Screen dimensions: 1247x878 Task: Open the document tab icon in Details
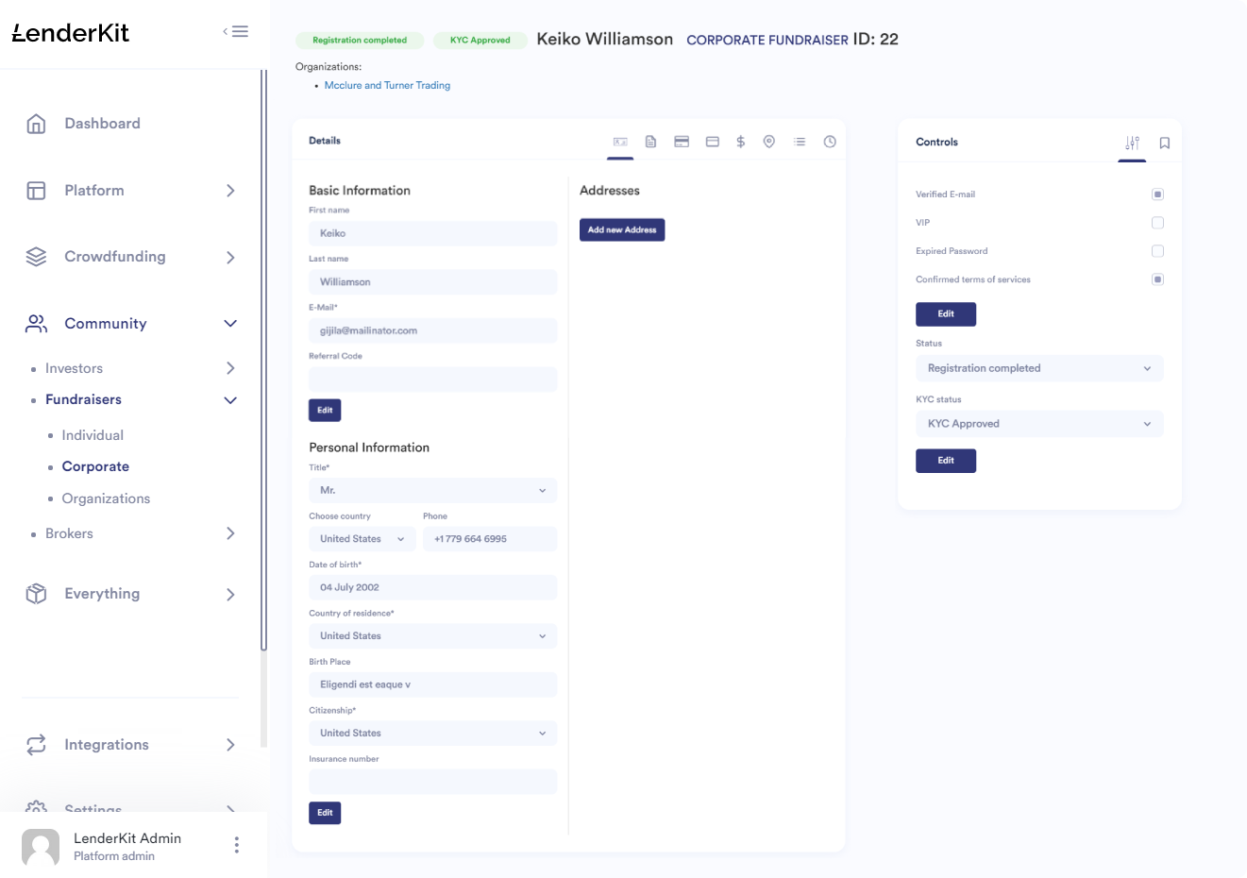[650, 142]
